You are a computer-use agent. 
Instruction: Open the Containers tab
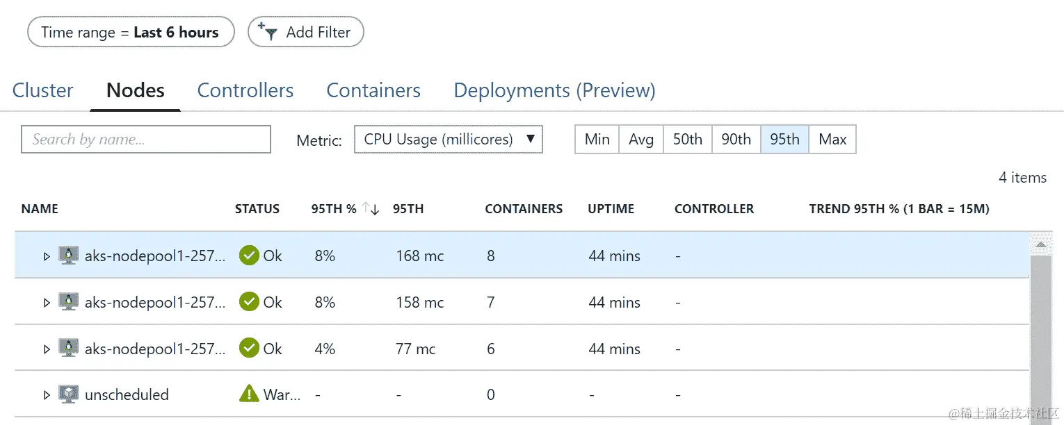pos(373,91)
